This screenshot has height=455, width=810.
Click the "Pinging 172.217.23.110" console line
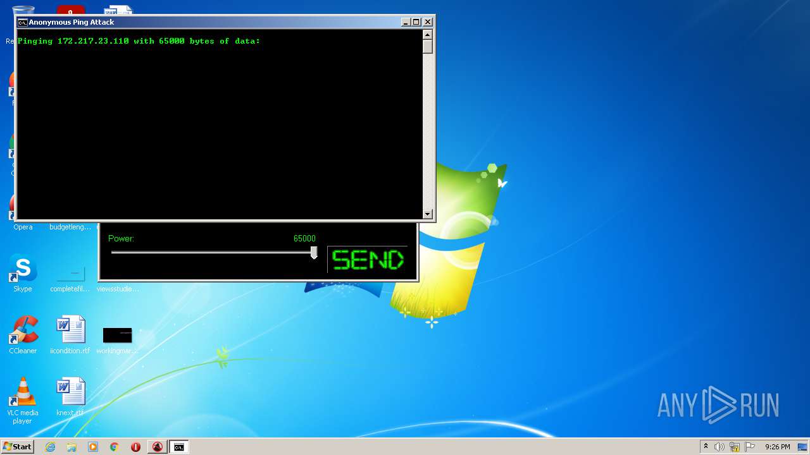[139, 41]
